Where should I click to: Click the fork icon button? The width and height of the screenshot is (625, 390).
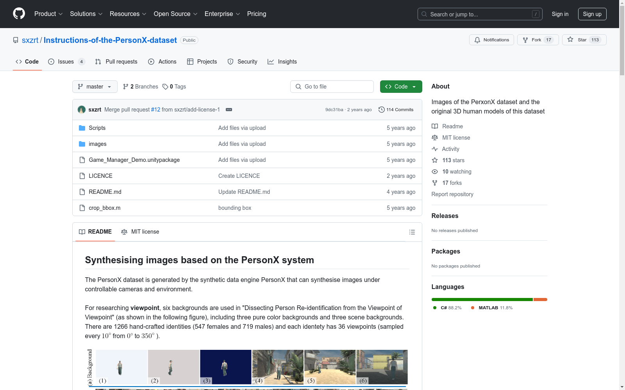click(x=525, y=40)
